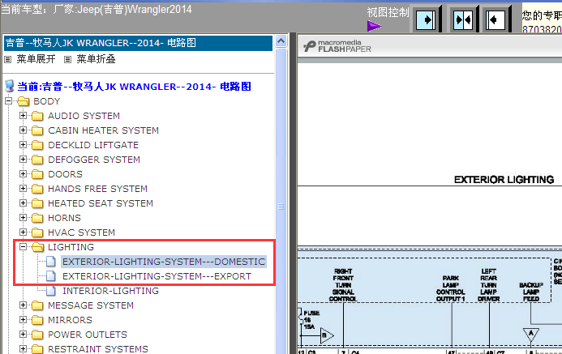Click 菜单折叠 to collapse all menus
562x354 pixels.
96,59
